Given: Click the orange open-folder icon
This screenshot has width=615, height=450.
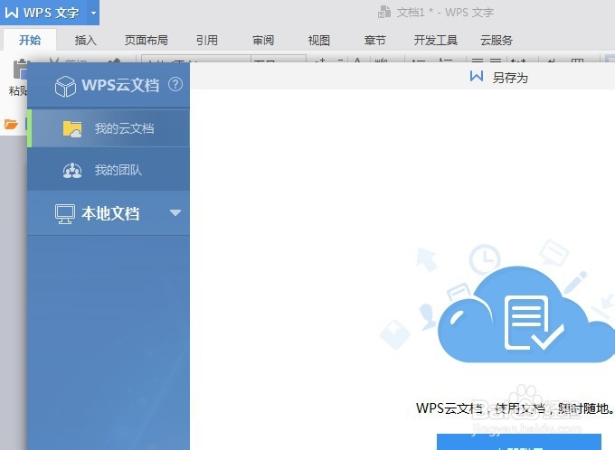Looking at the screenshot, I should tap(11, 125).
